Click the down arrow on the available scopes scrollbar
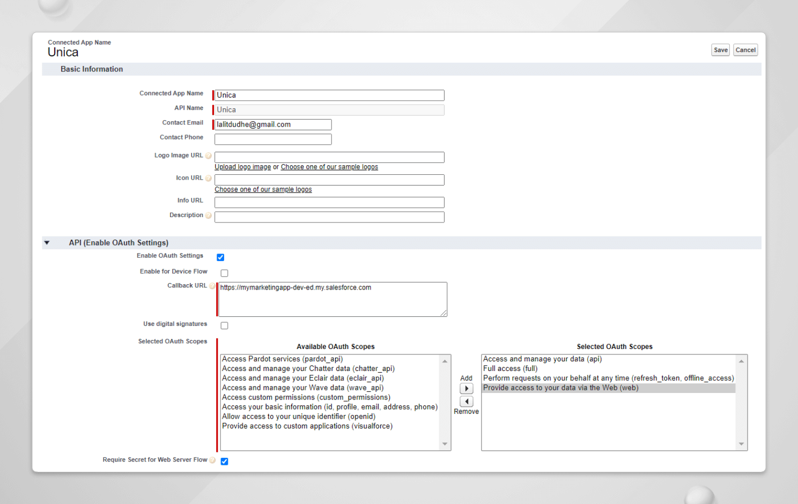This screenshot has height=504, width=798. (x=445, y=444)
